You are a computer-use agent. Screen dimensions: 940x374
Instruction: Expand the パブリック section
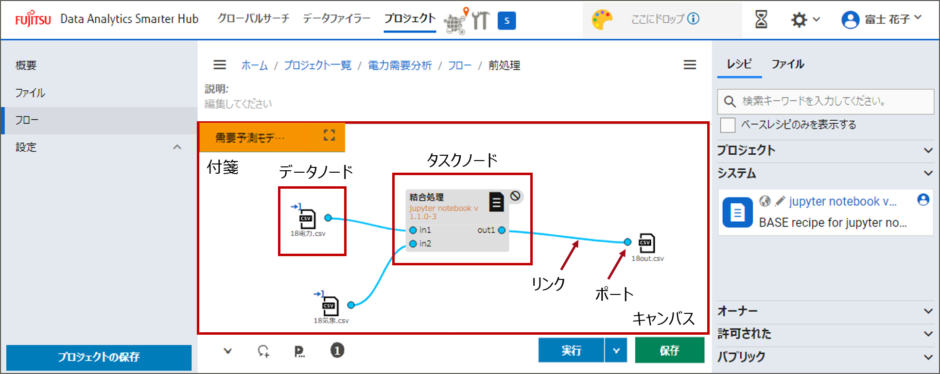[x=825, y=357]
